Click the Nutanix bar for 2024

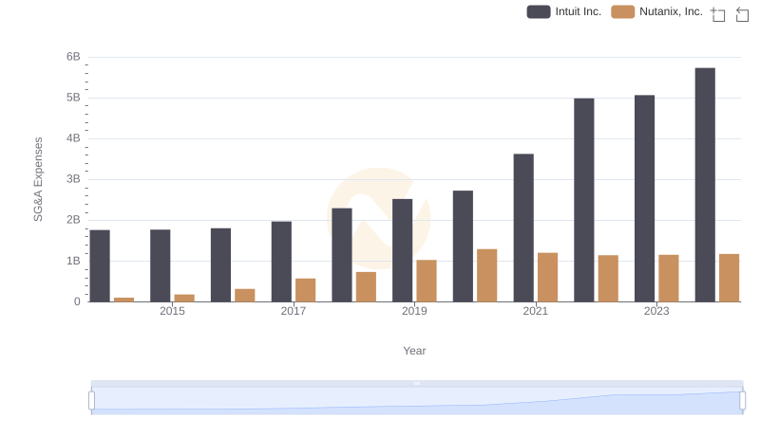[729, 278]
